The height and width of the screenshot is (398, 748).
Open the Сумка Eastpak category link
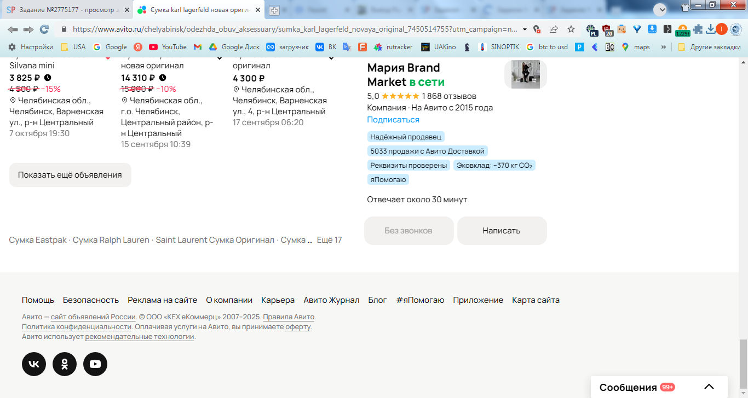coord(38,240)
